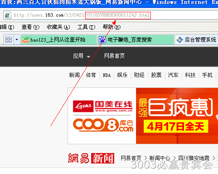Expand the tab list dropdown arrow
Image resolution: width=218 pixels, height=174 pixels.
(17, 39)
